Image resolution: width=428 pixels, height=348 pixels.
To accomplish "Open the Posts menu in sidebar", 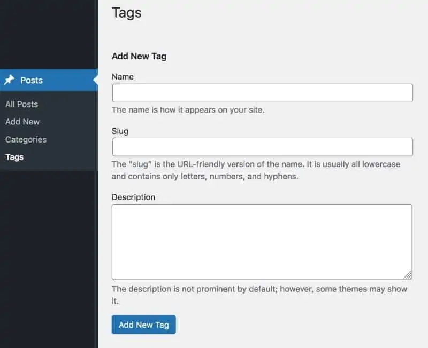I will point(32,81).
